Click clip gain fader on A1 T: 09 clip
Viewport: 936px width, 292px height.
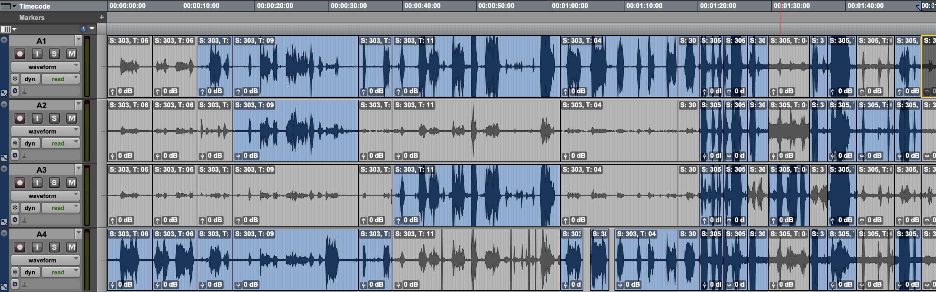[x=238, y=92]
